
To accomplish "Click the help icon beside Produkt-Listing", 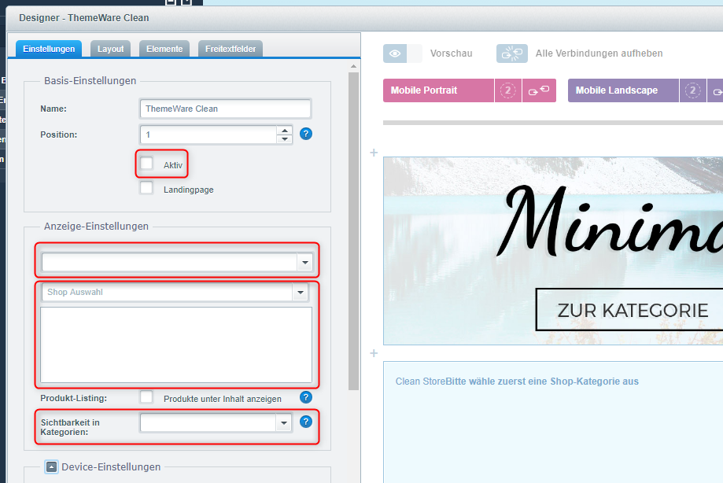I will [x=306, y=398].
